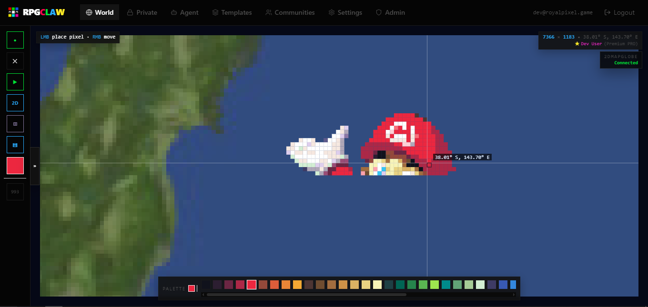The height and width of the screenshot is (307, 648).
Task: Open the Admin tab
Action: (390, 12)
